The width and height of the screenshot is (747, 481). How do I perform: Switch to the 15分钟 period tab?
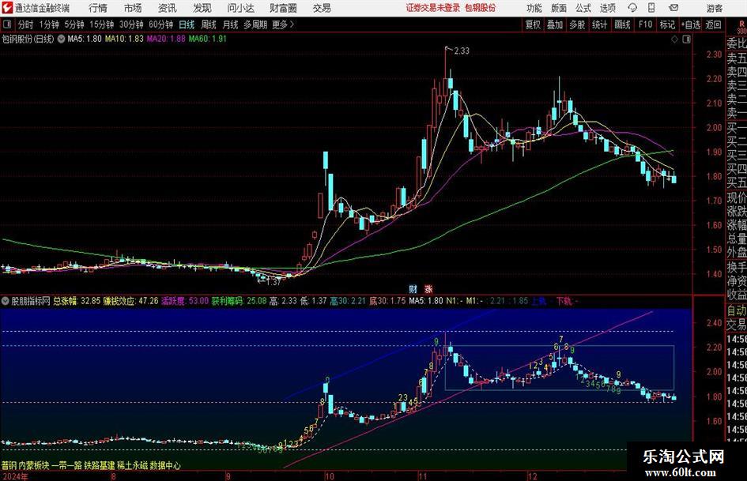pyautogui.click(x=101, y=24)
